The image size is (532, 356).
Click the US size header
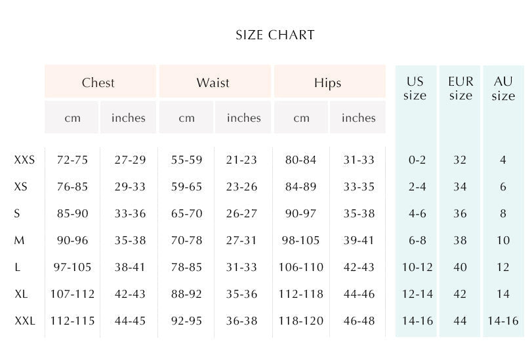(415, 89)
